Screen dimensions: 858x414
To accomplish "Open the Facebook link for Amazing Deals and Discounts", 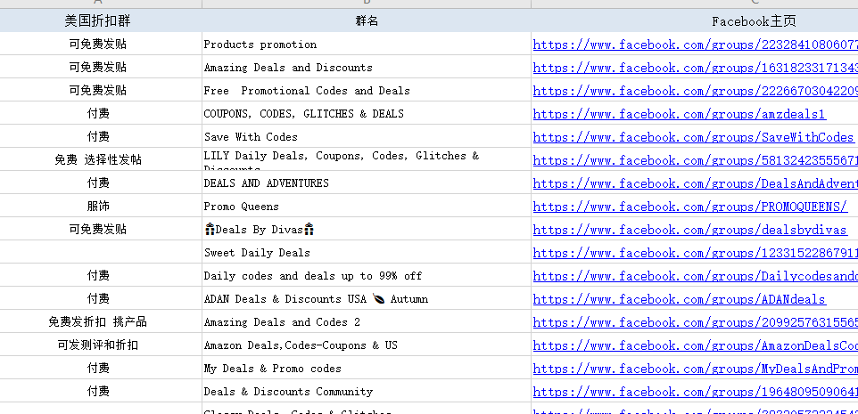I will pos(695,68).
